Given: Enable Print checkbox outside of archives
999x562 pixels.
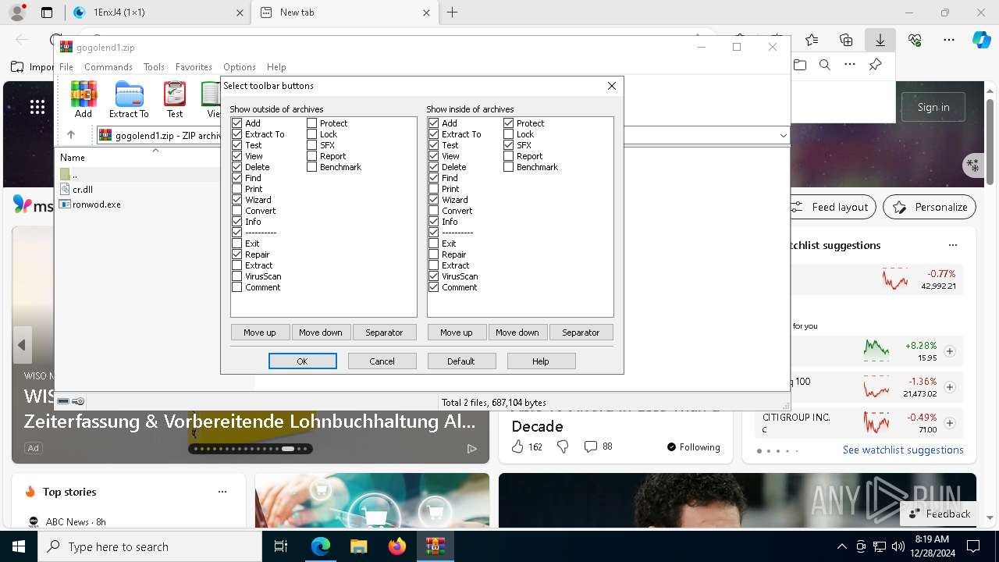Looking at the screenshot, I should (237, 189).
